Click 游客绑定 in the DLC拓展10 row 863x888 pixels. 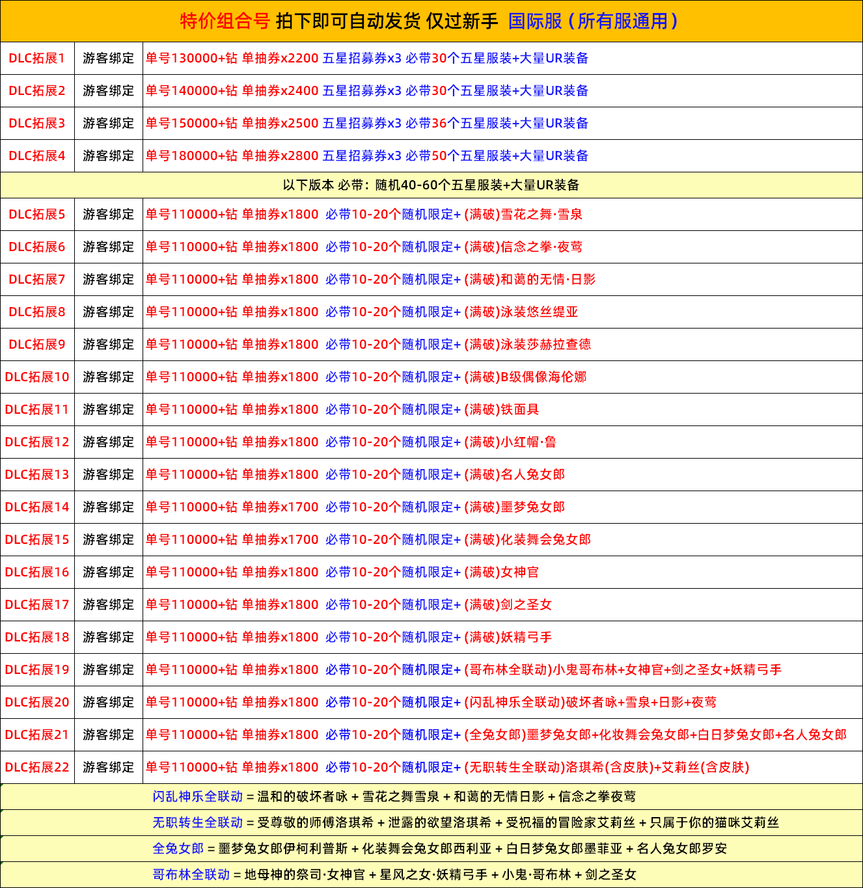click(109, 377)
